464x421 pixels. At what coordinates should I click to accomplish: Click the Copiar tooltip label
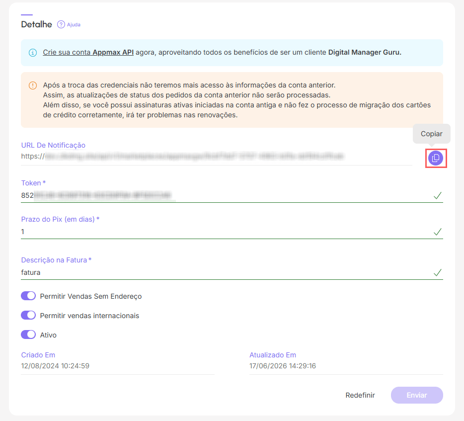(x=431, y=134)
